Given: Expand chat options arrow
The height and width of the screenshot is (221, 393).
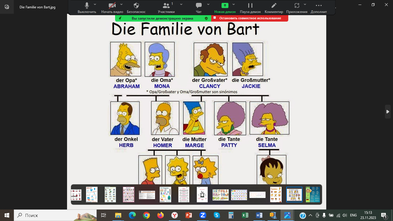Looking at the screenshot, I should 208,4.
